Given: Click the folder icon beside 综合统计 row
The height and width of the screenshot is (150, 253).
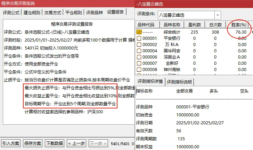Looking at the screenshot, I should [139, 32].
